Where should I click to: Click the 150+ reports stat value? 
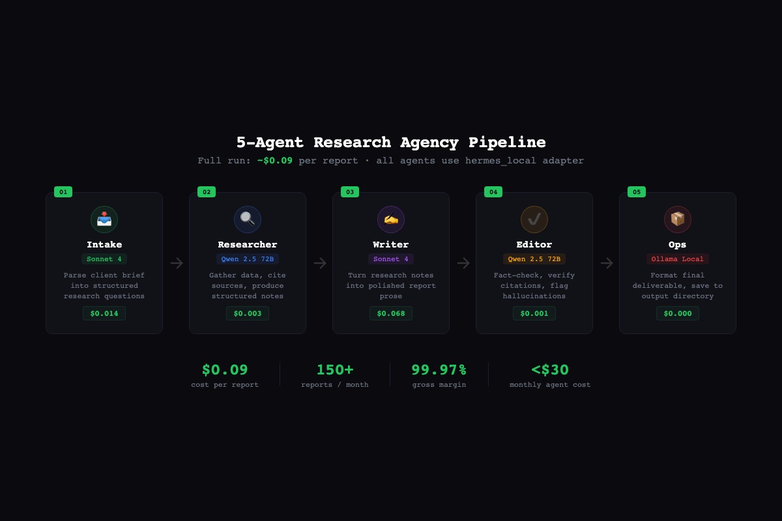point(335,370)
